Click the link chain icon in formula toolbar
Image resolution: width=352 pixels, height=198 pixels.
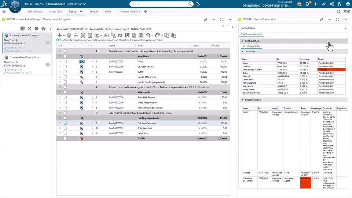pos(120,36)
